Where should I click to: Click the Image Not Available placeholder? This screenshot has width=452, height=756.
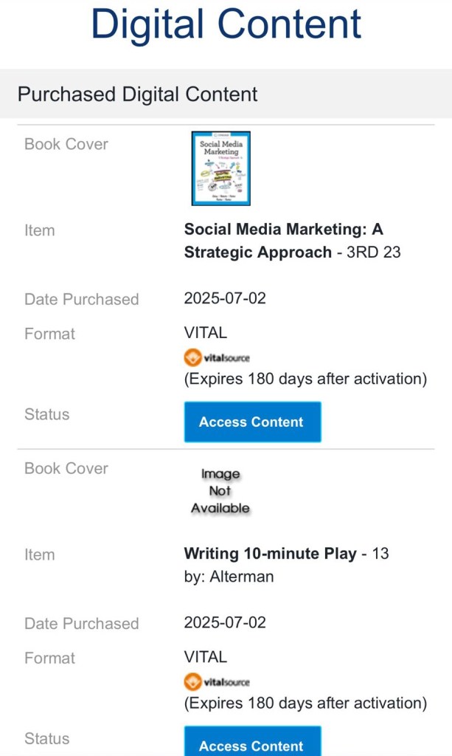pyautogui.click(x=220, y=491)
